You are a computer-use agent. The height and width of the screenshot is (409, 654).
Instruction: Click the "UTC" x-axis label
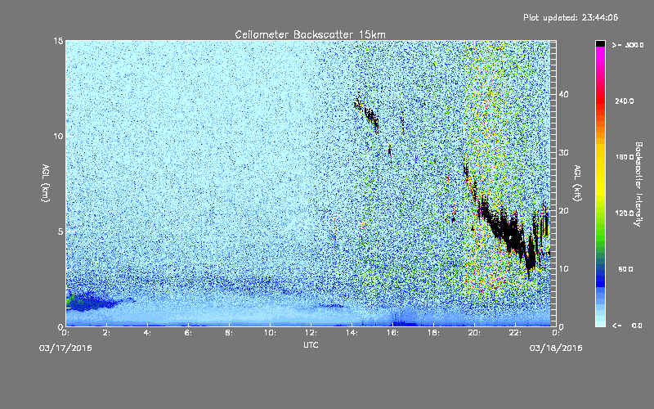point(311,344)
